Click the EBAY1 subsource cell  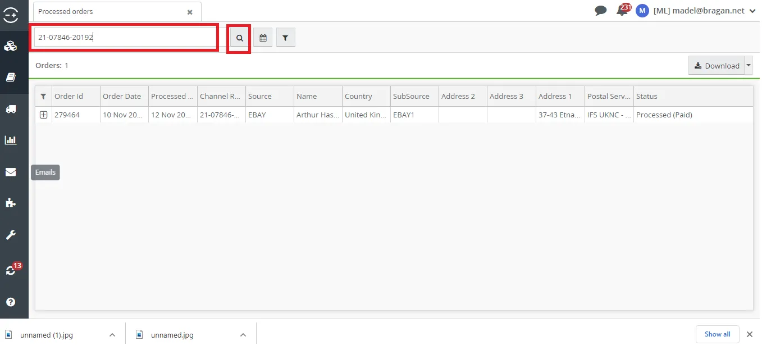pyautogui.click(x=414, y=115)
